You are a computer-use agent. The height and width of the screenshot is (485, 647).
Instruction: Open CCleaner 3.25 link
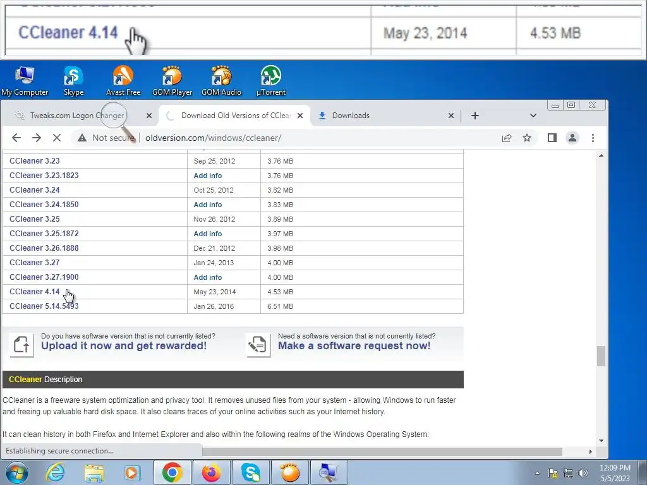tap(35, 219)
